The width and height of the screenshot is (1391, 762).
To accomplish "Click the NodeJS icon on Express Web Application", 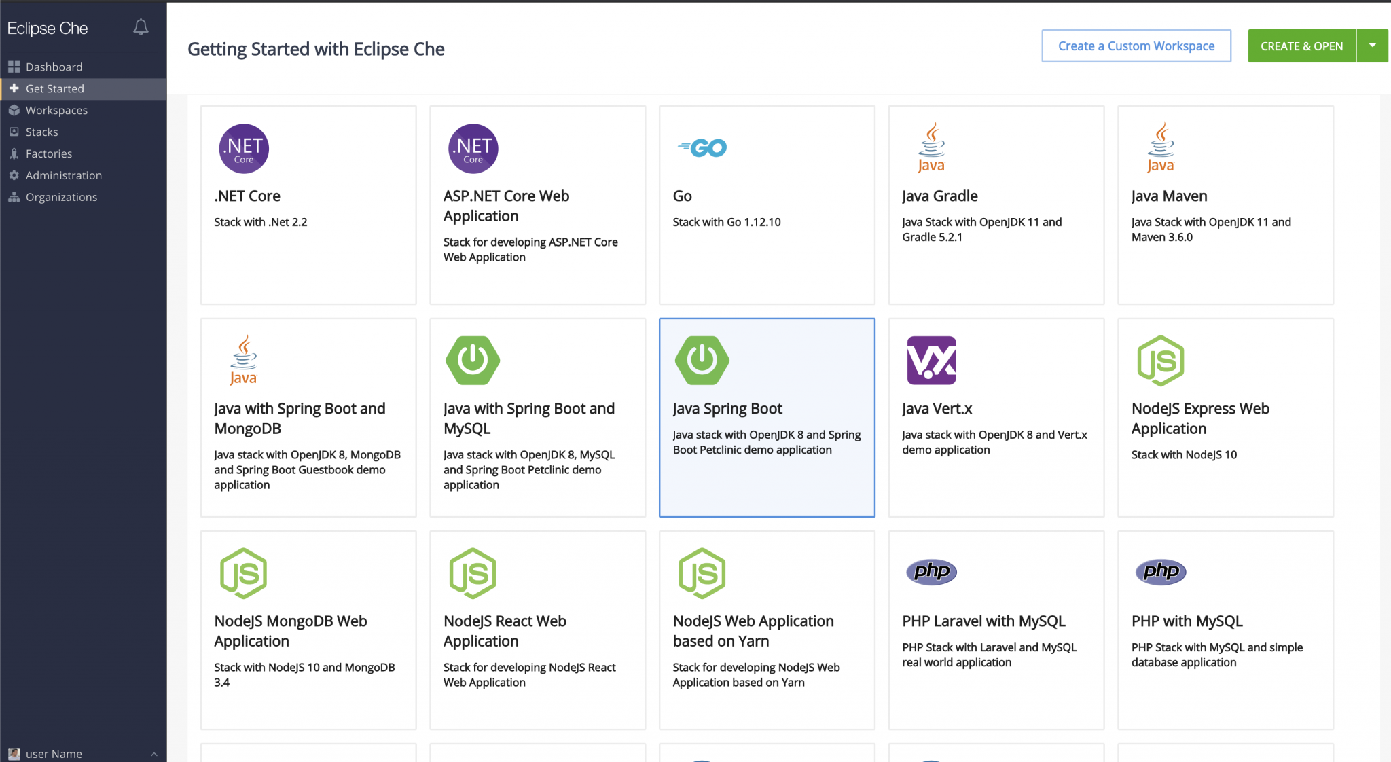I will (x=1160, y=361).
